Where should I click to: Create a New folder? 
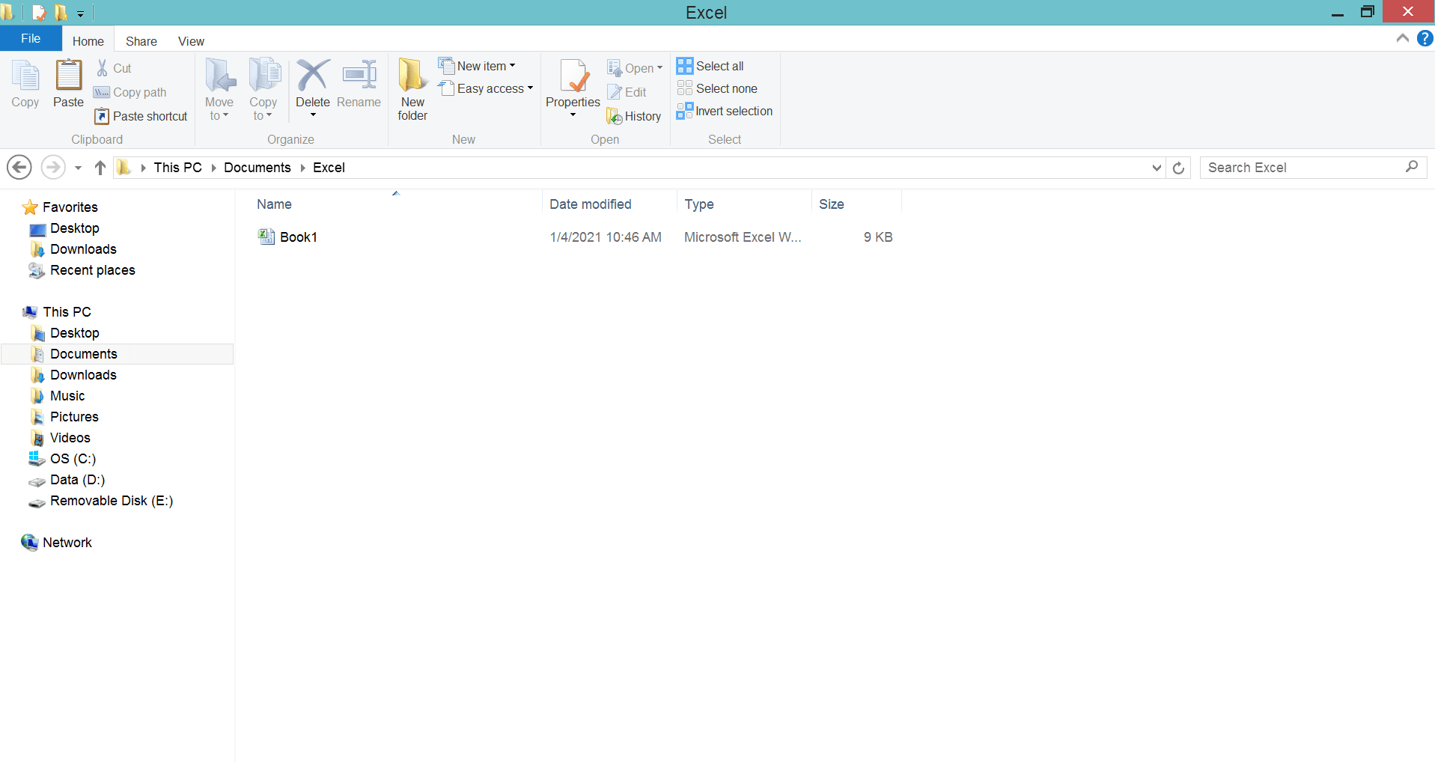412,89
